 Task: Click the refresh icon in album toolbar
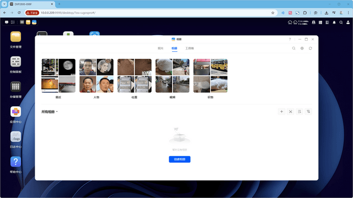tap(310, 48)
